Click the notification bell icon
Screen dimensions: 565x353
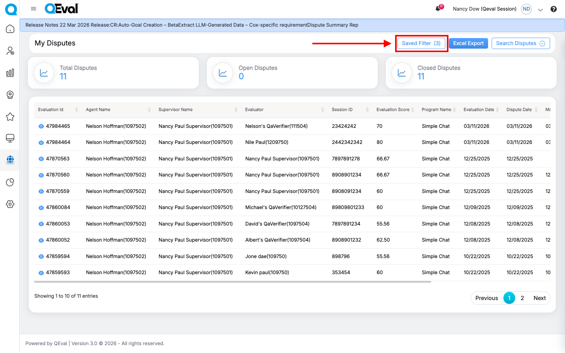click(x=438, y=9)
